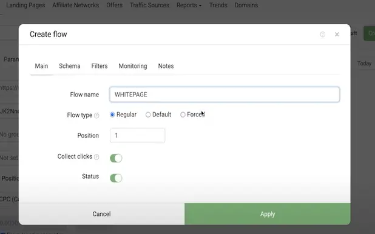Screen dimensions: 375x234
Task: Open the Notes tab
Action: click(166, 66)
